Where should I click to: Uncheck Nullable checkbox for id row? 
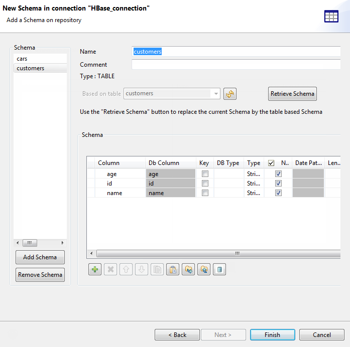[x=279, y=184]
